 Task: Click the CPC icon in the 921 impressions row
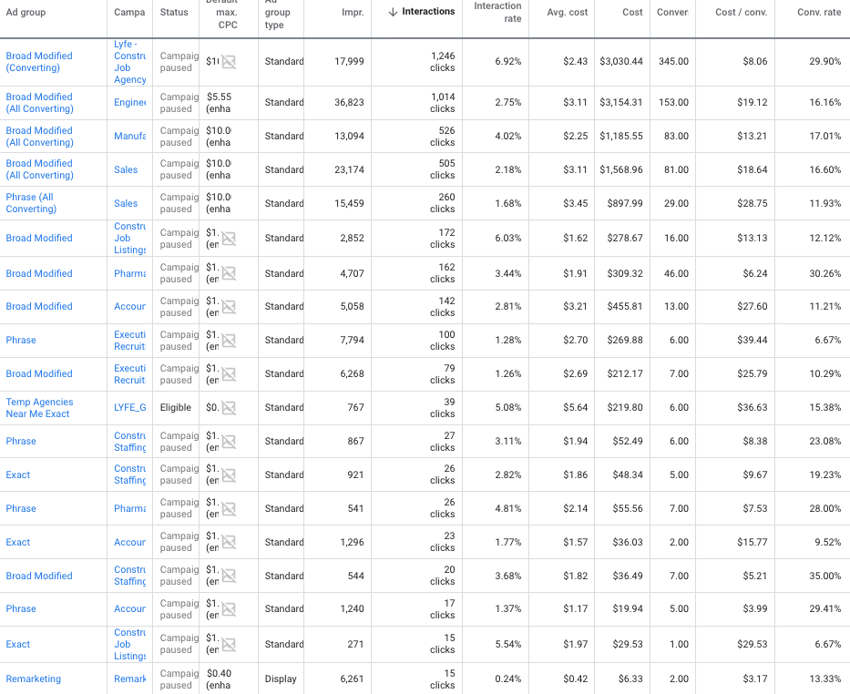point(229,475)
